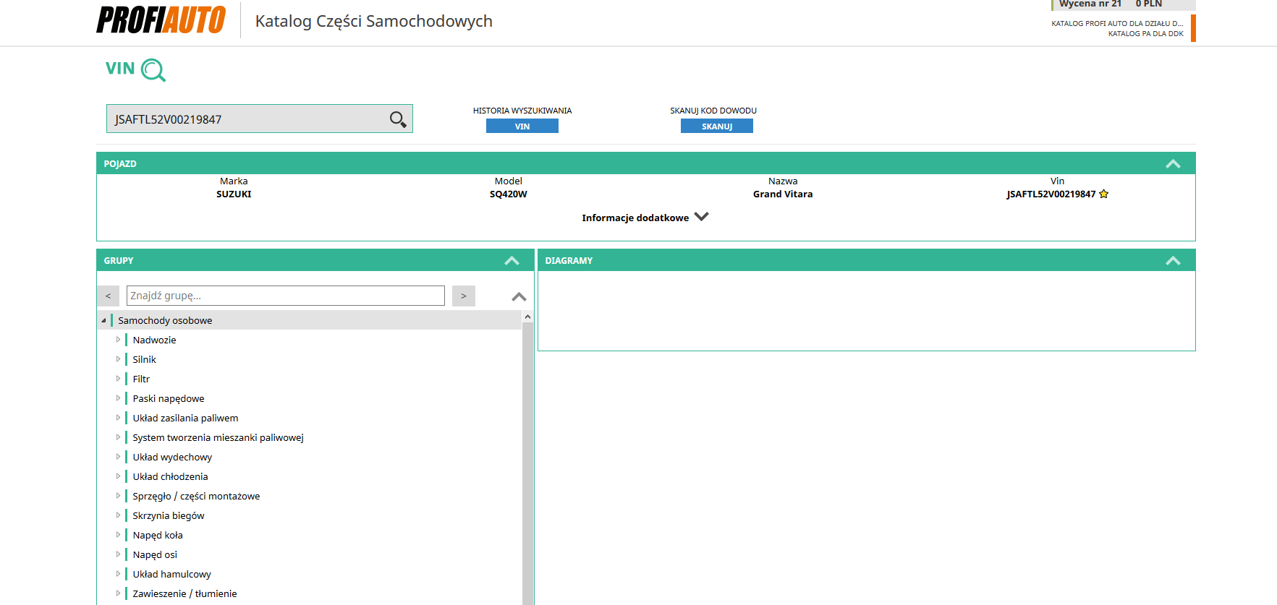The image size is (1277, 605).
Task: Select Układ wydechowy group
Action: click(172, 457)
